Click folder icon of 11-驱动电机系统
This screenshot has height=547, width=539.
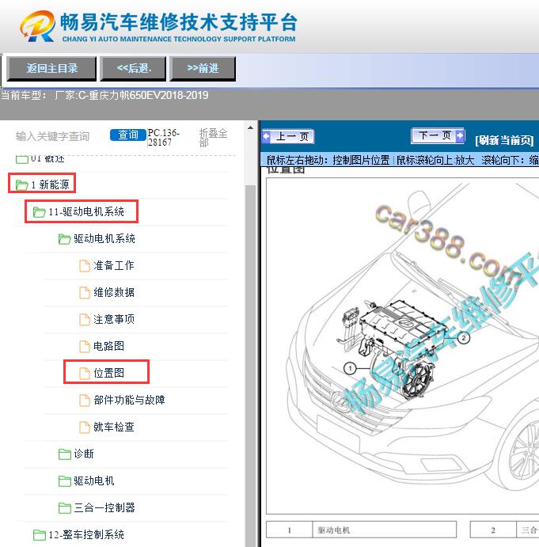(39, 211)
